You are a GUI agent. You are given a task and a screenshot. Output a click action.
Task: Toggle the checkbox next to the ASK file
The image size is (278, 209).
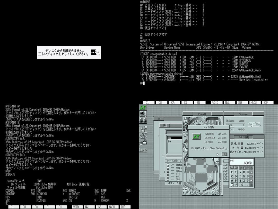pos(168,176)
